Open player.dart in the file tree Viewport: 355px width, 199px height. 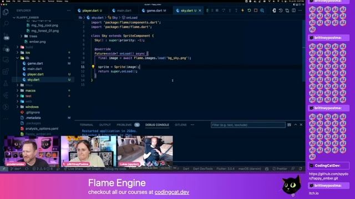coord(35,74)
